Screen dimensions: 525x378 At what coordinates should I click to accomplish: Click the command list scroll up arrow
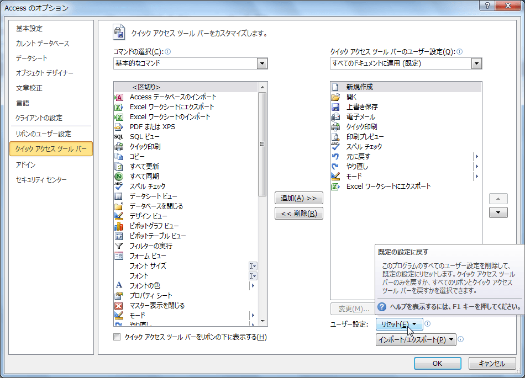[262, 87]
